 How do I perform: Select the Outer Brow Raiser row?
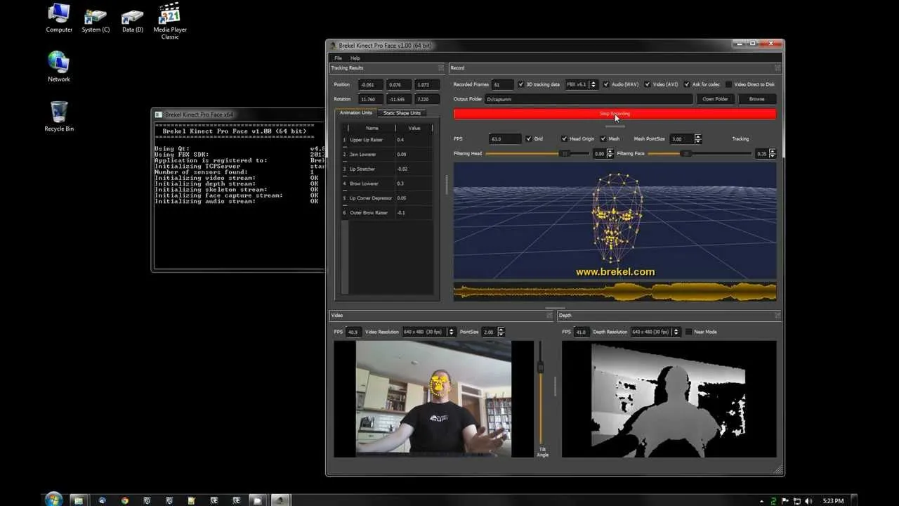click(387, 212)
